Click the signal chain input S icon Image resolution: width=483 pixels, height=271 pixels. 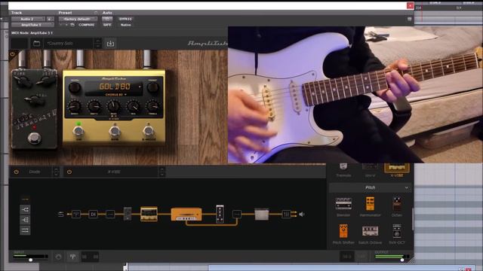[61, 214]
